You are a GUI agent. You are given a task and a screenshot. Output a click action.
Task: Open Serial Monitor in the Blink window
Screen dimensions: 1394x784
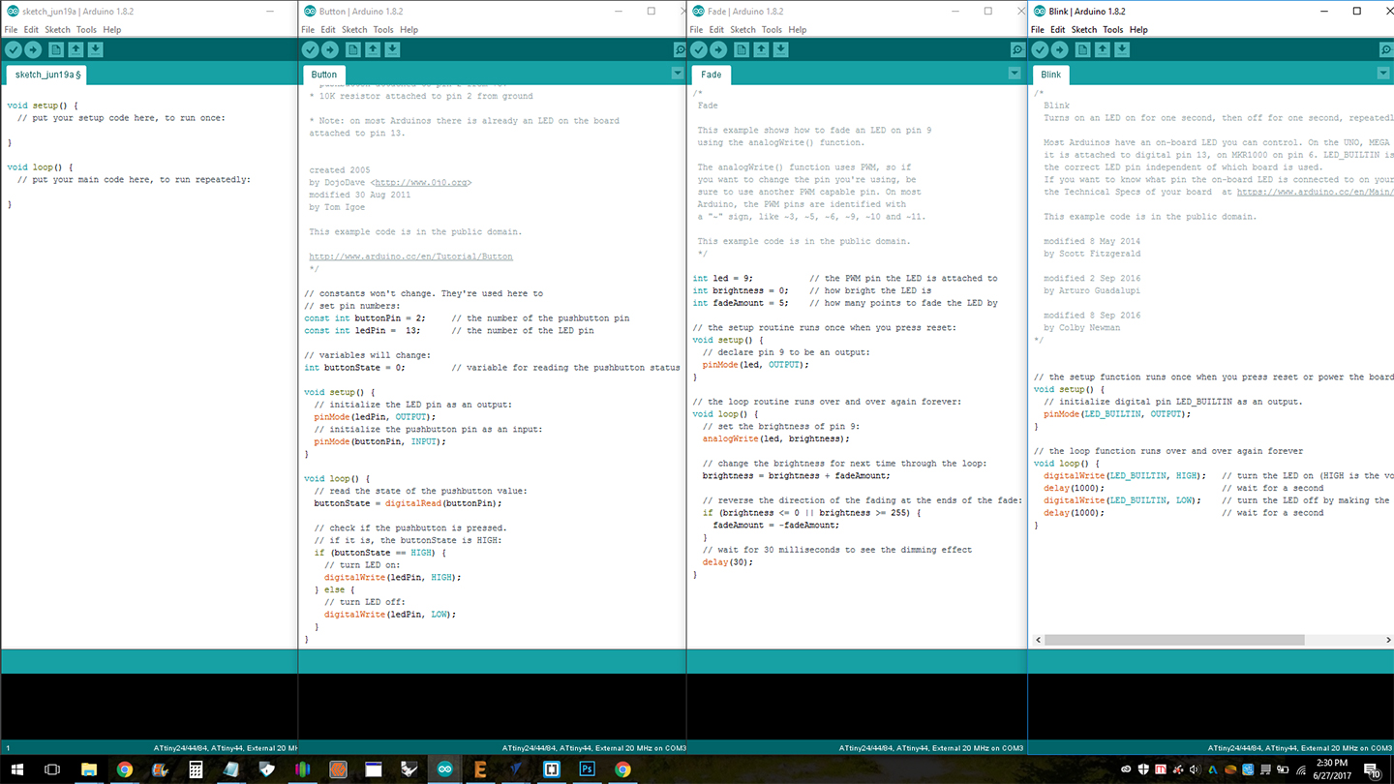tap(1386, 50)
